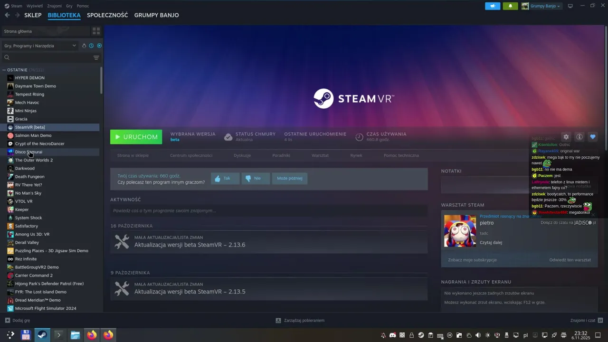
Task: Click Odwiedź ten warsztat
Action: click(570, 260)
